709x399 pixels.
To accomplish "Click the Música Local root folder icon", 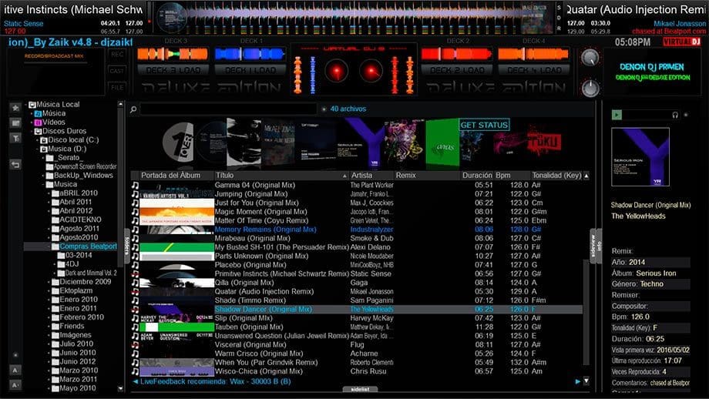I will (32, 105).
